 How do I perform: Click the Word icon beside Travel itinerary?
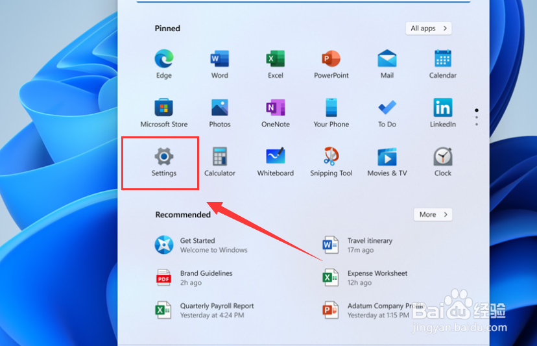click(x=330, y=245)
